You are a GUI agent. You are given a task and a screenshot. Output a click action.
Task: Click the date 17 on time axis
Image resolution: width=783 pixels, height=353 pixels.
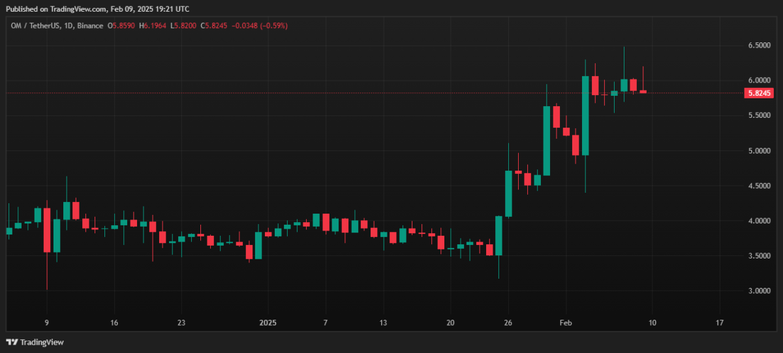719,322
